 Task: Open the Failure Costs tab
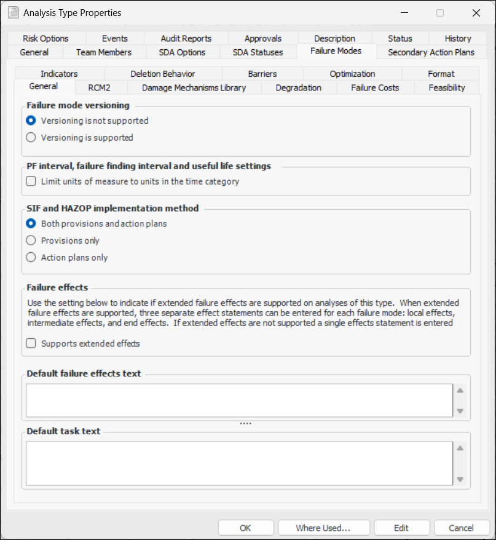pyautogui.click(x=375, y=87)
